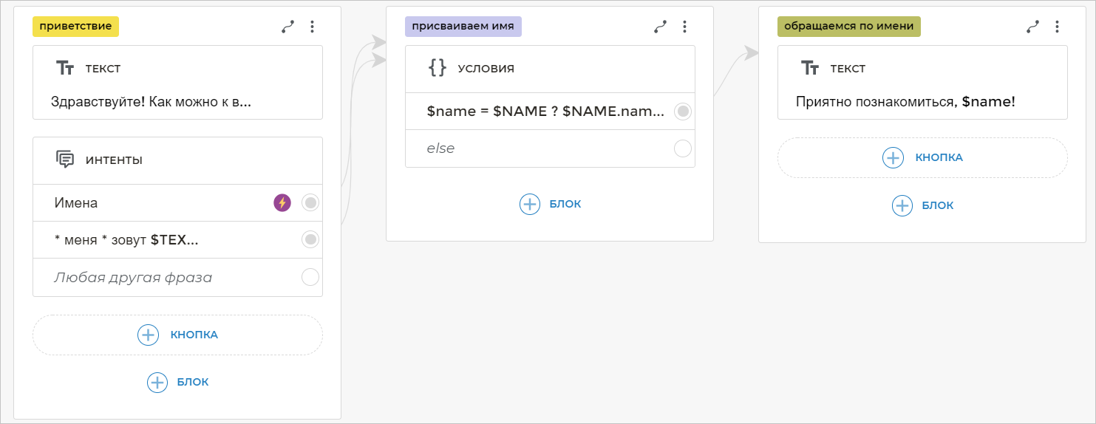Viewport: 1096px width, 424px height.
Task: Click the 'Приятно познакомиться, $name!' text
Action: 905,102
